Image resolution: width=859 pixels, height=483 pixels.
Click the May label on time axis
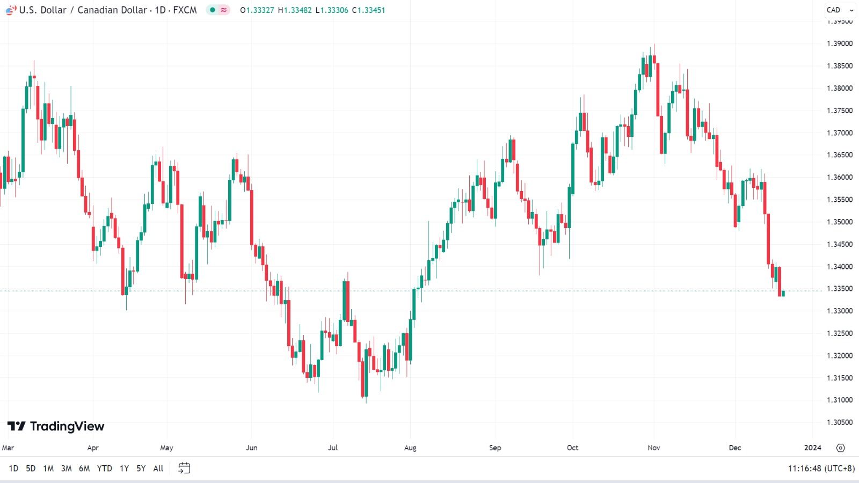(166, 448)
